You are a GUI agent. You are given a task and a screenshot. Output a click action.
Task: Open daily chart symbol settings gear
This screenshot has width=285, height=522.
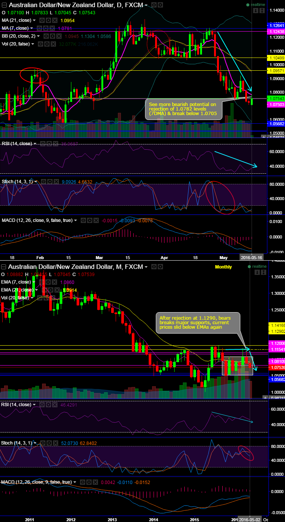pos(160,5)
